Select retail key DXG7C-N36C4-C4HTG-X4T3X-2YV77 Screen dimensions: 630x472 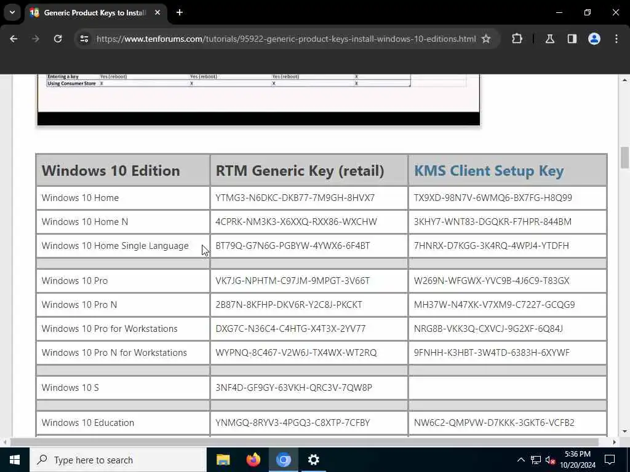click(x=290, y=329)
